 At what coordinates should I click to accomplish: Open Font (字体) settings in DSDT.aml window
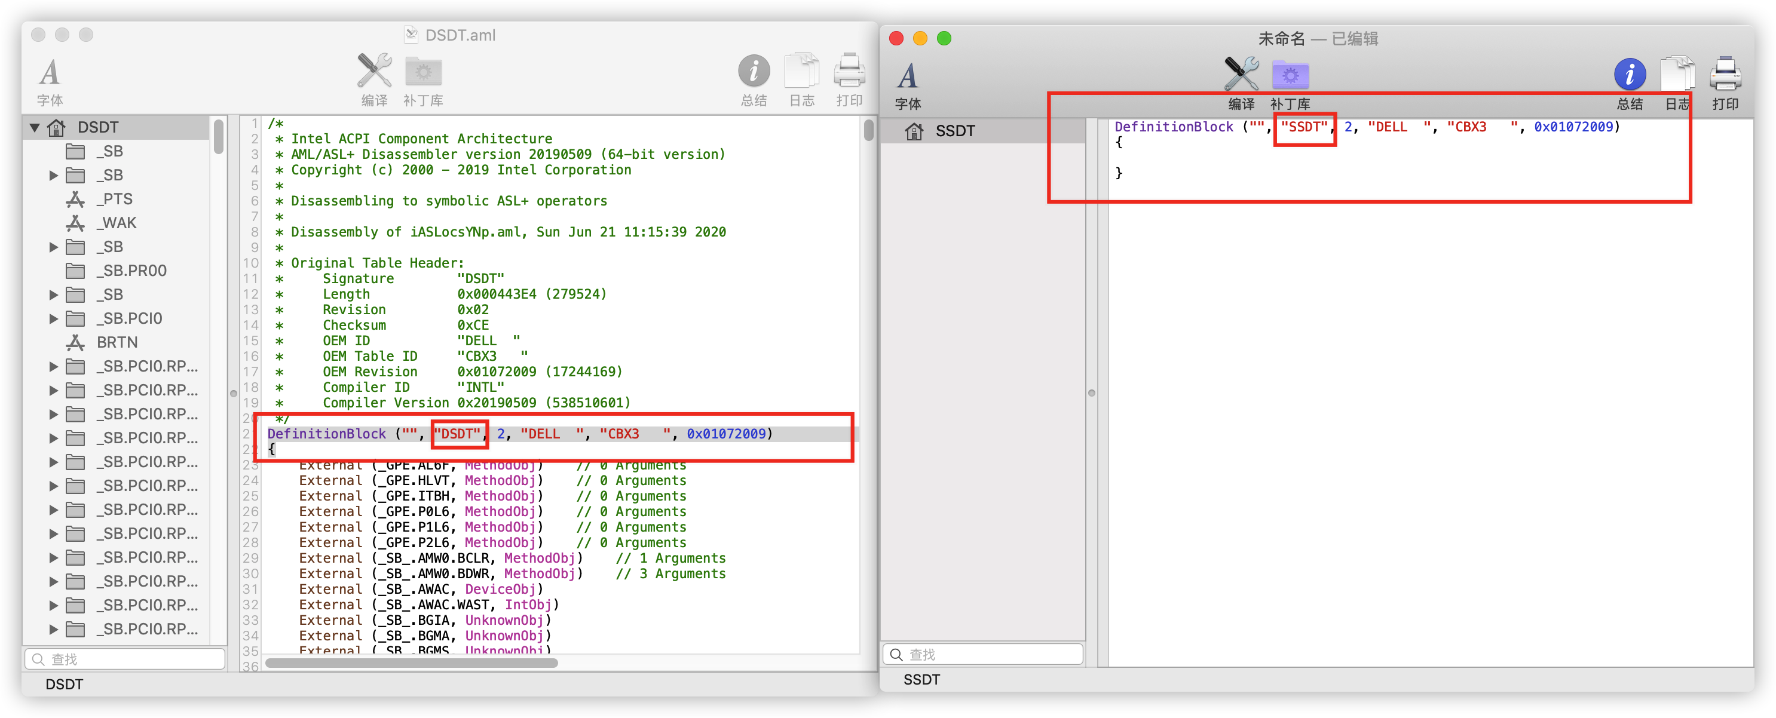50,73
